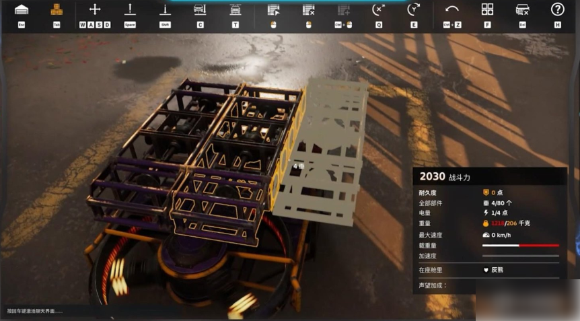The height and width of the screenshot is (321, 580).
Task: Click the move down arrow icon
Action: 165,9
